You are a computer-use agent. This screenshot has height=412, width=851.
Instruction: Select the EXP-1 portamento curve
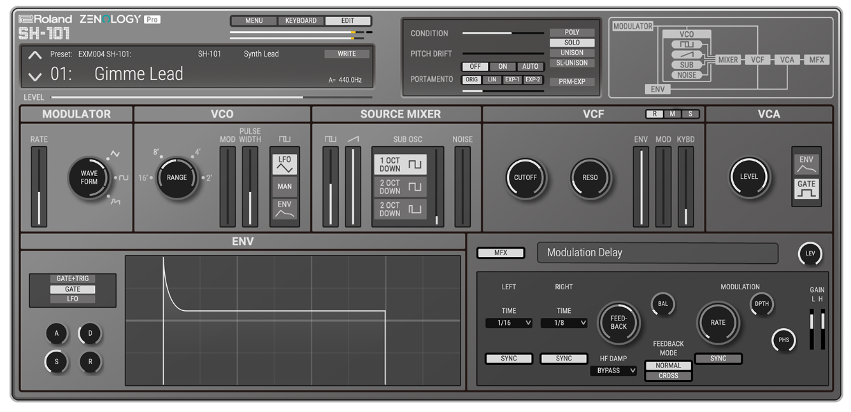513,80
